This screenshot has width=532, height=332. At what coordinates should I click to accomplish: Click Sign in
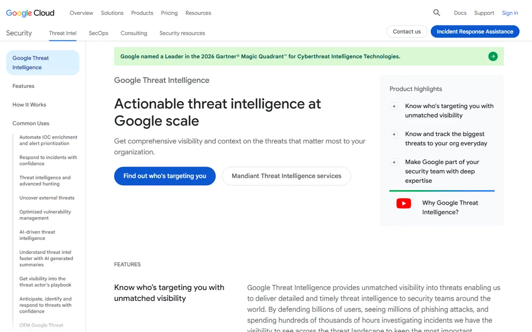(x=510, y=13)
